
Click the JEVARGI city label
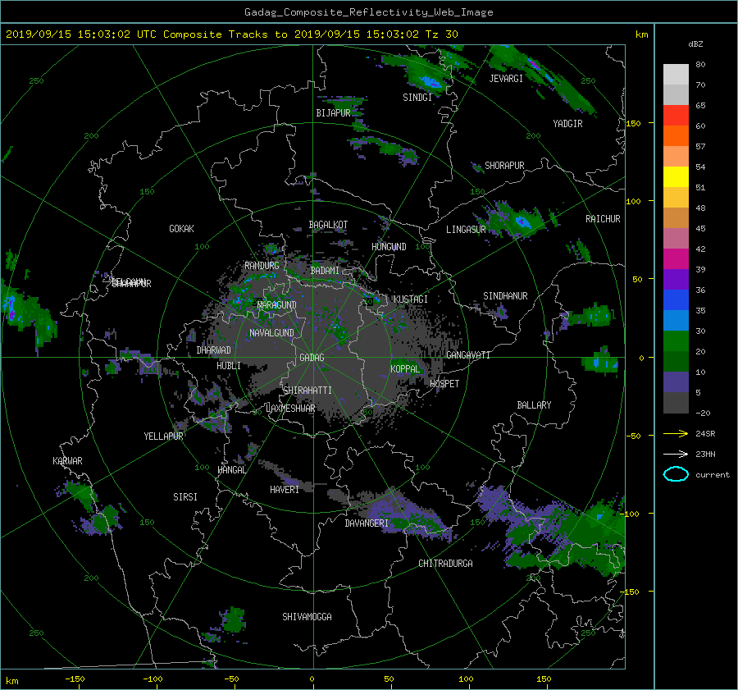coord(506,79)
